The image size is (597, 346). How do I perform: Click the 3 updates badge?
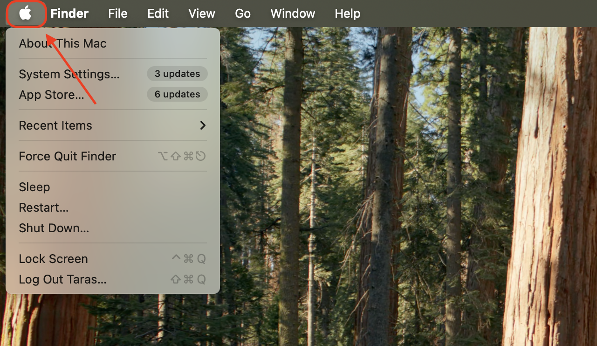pyautogui.click(x=177, y=74)
